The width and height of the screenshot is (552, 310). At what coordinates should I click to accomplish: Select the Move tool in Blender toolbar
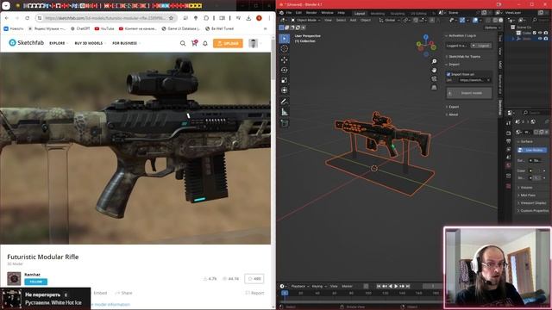click(284, 60)
